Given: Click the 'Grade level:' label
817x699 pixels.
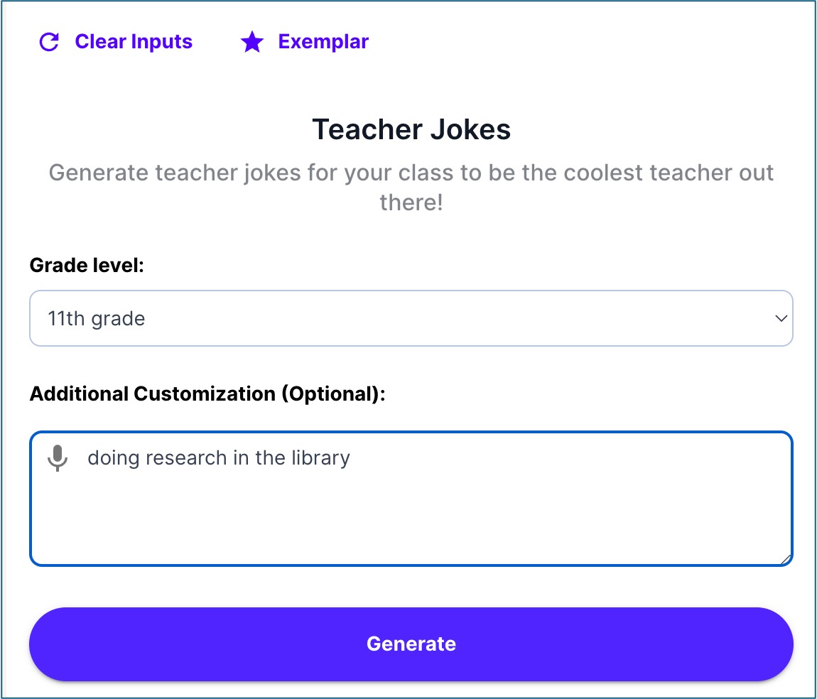Looking at the screenshot, I should [87, 266].
